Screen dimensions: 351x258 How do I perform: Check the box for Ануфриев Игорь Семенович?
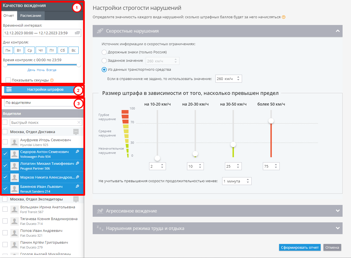(x=5, y=142)
